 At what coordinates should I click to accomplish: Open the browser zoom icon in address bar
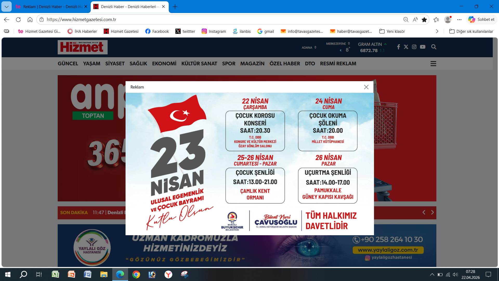[x=406, y=20]
